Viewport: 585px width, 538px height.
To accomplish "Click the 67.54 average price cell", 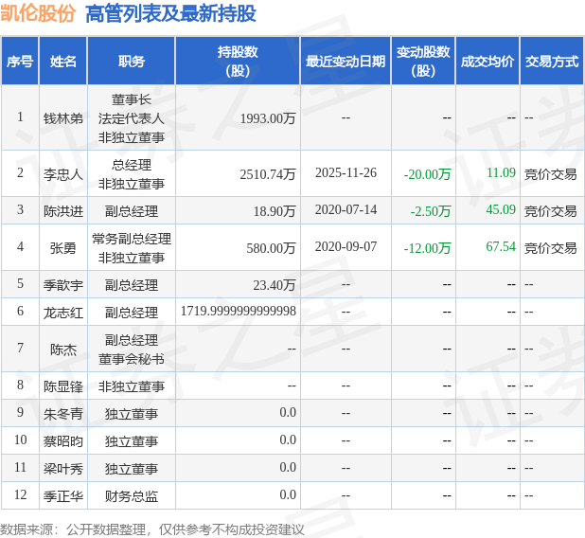I will [x=501, y=246].
